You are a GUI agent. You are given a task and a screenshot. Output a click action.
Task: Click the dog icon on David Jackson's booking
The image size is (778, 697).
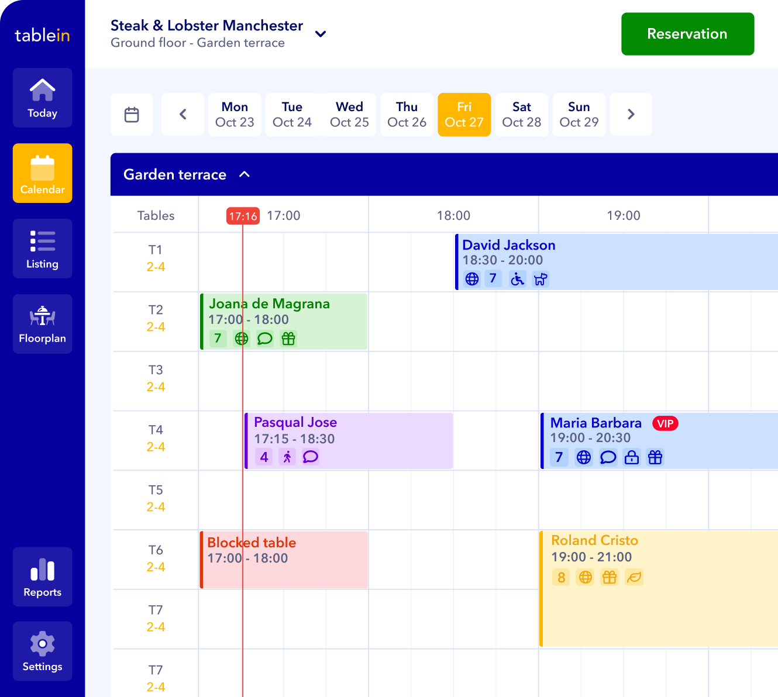coord(541,279)
